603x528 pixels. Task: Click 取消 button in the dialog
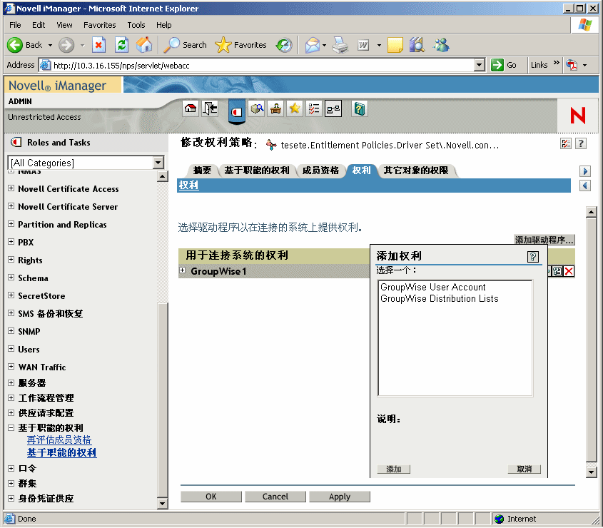(525, 469)
